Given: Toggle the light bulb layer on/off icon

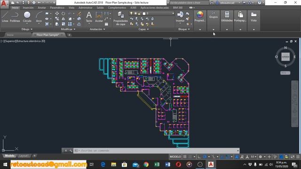Looking at the screenshot, I should [131, 13].
